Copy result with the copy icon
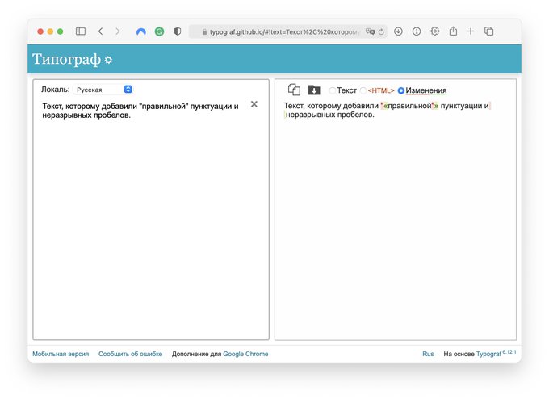Screen dimensions: 549x399 point(294,90)
